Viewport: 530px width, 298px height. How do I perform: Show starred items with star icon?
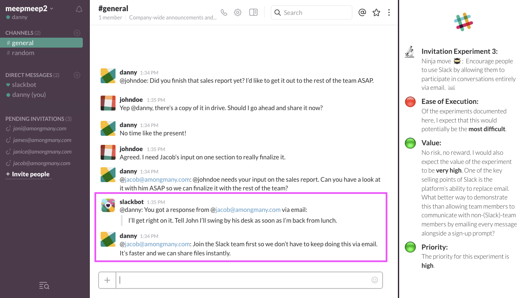pos(376,12)
